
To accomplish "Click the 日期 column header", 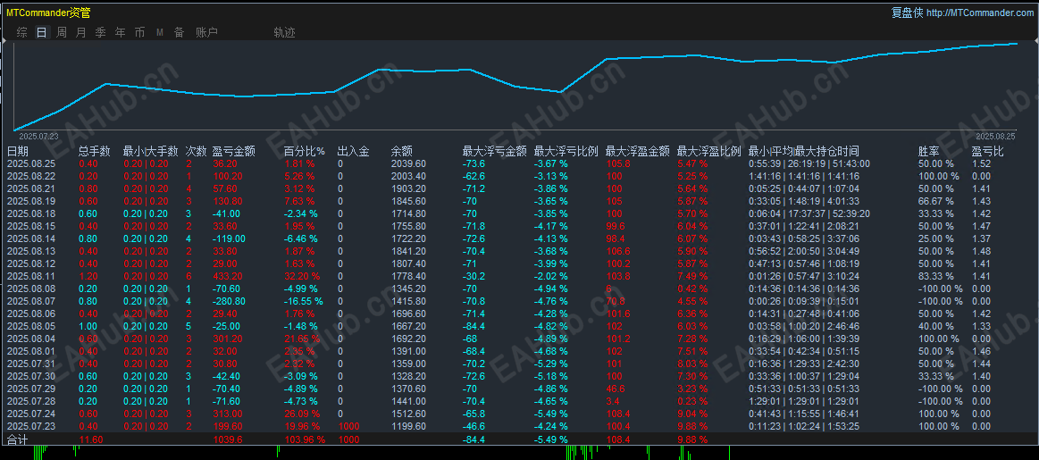I will [x=17, y=151].
